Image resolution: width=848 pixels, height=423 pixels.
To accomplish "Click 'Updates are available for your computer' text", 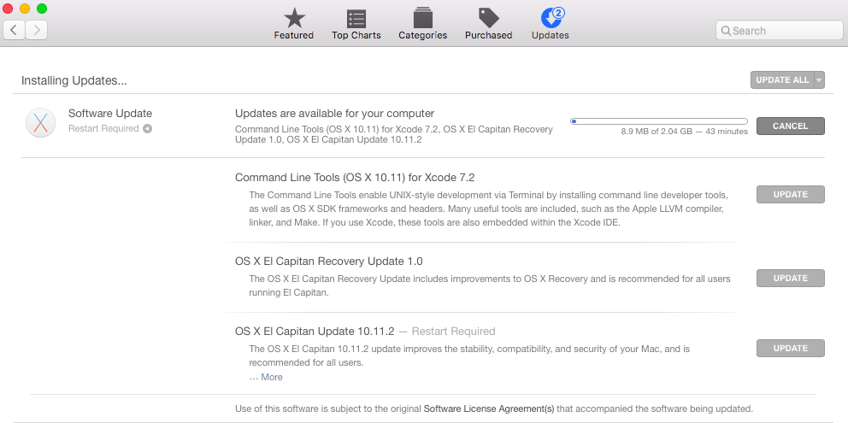I will tap(335, 114).
